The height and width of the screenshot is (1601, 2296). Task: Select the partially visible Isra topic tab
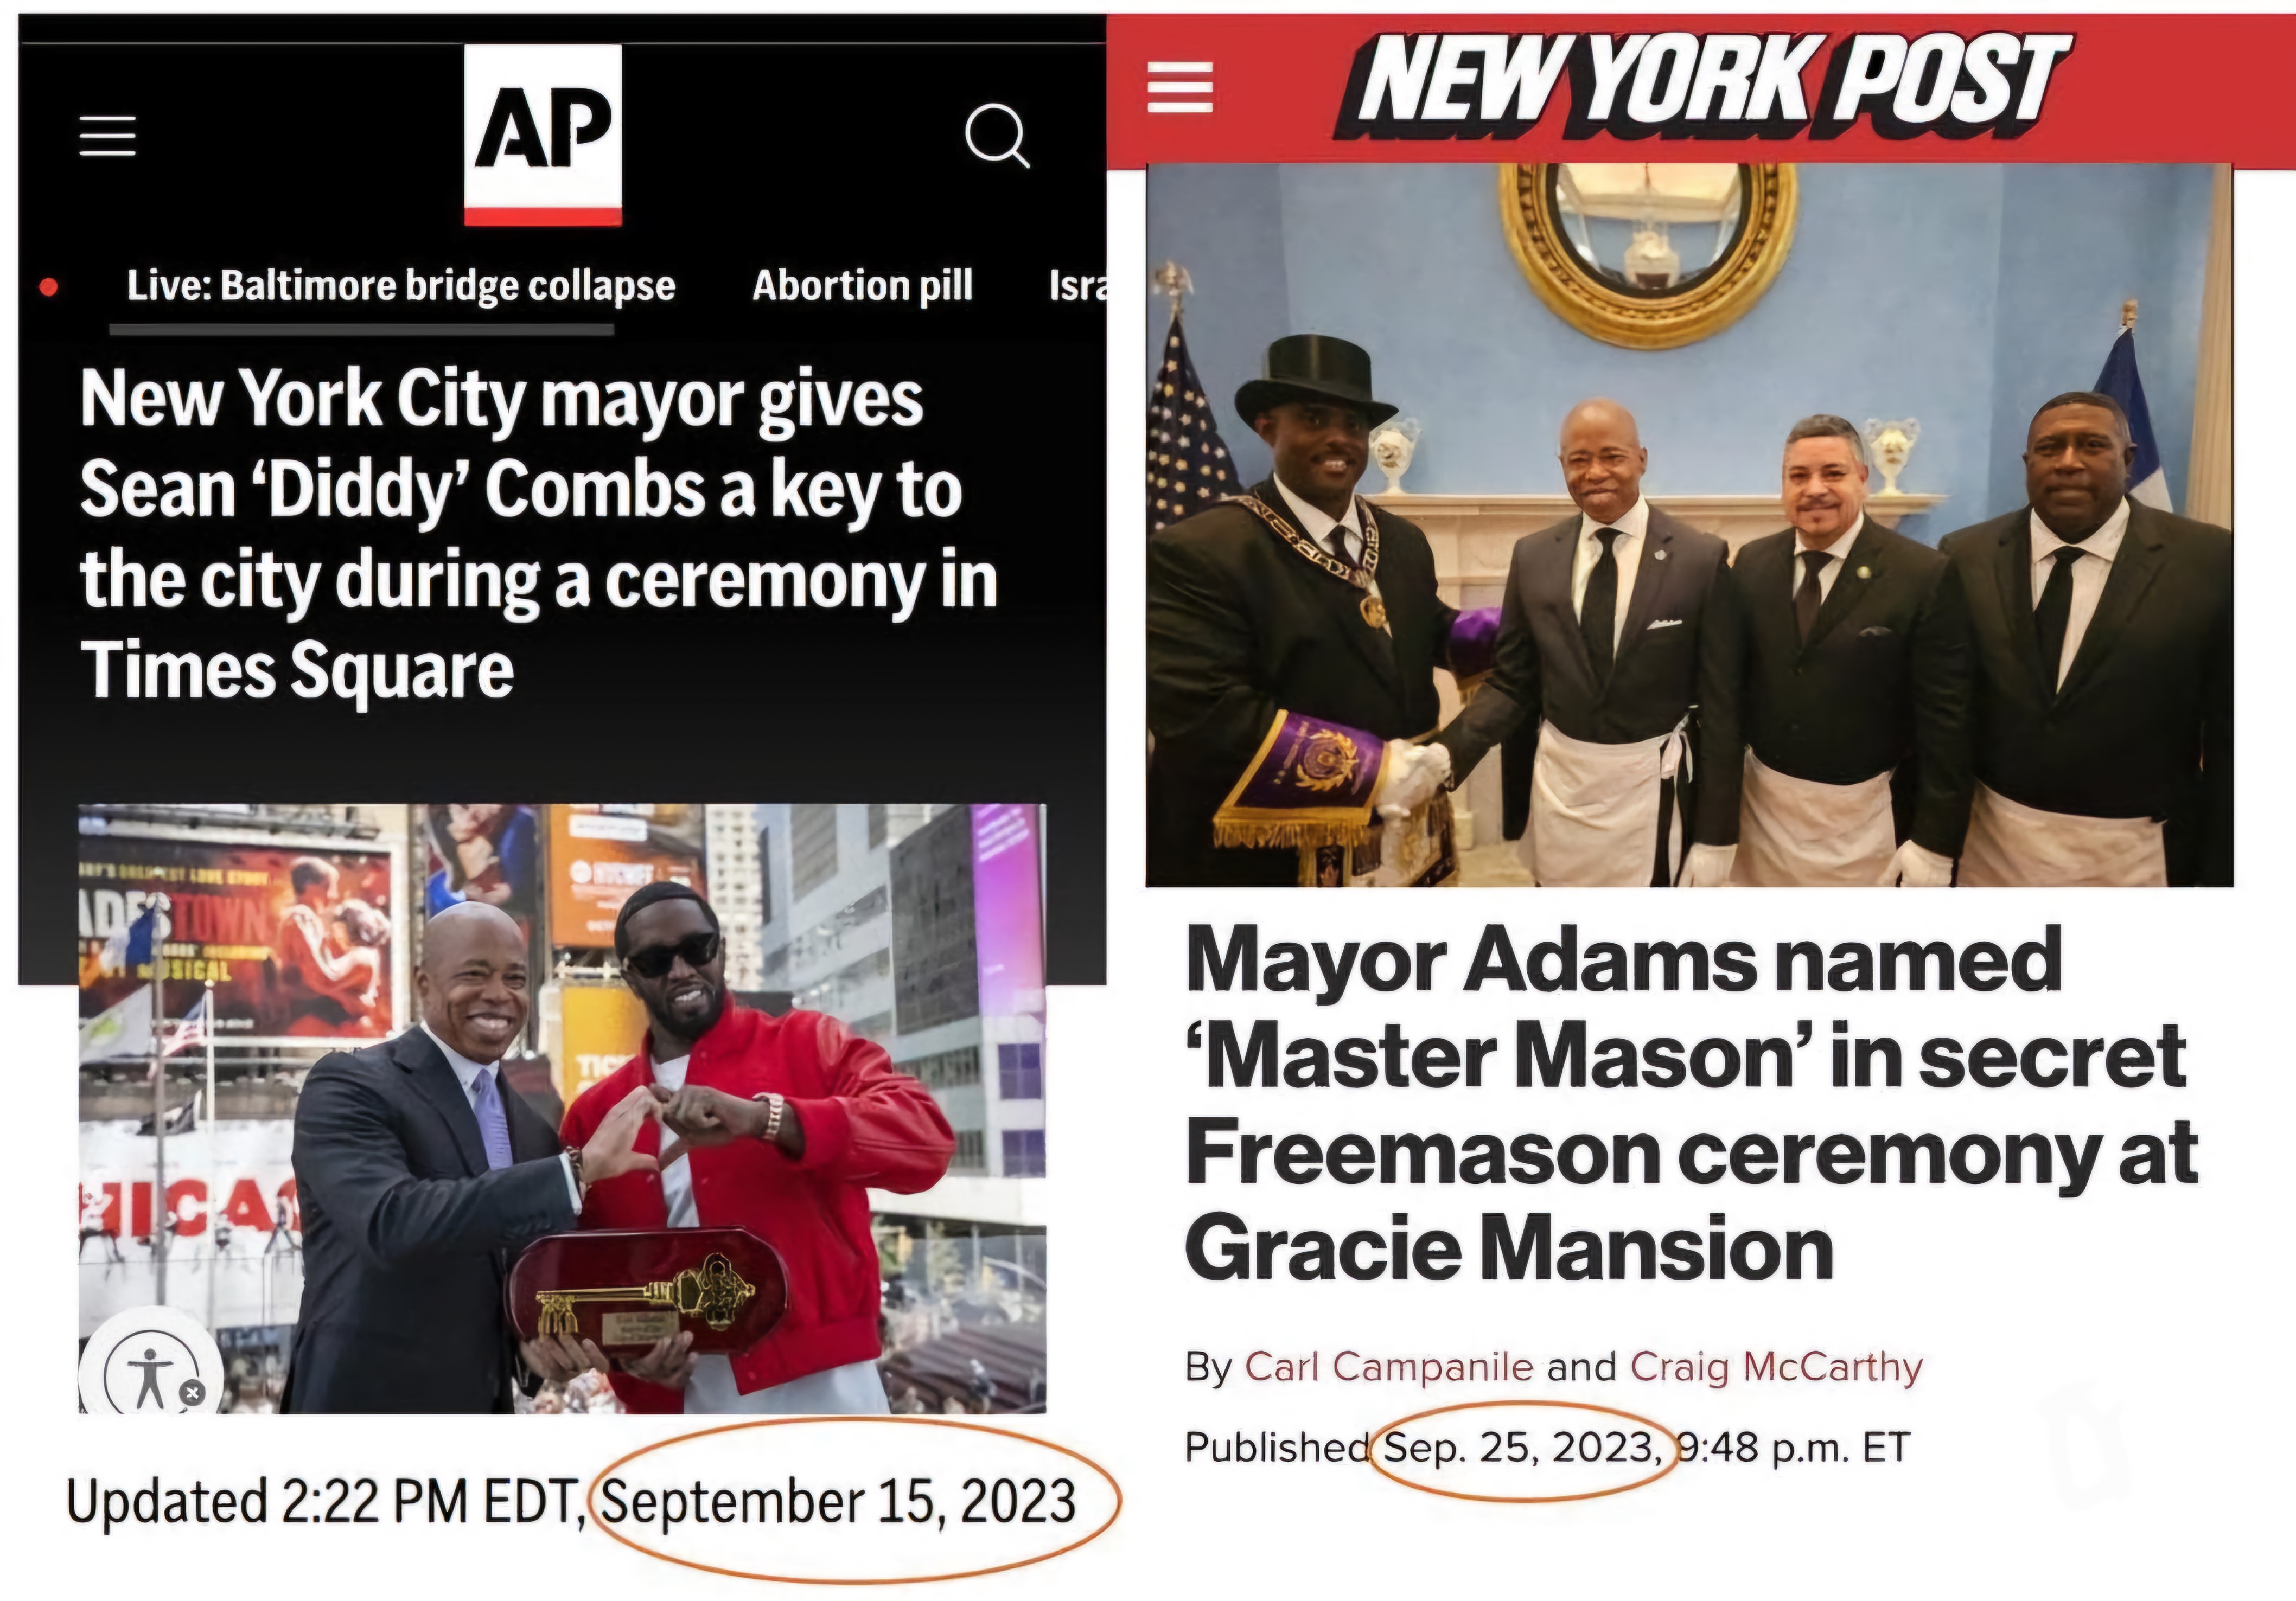[x=1077, y=286]
